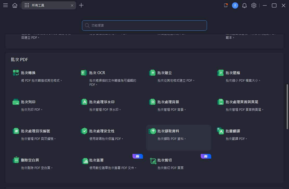Add a new tab with plus button
The image size is (289, 189).
click(x=81, y=5)
